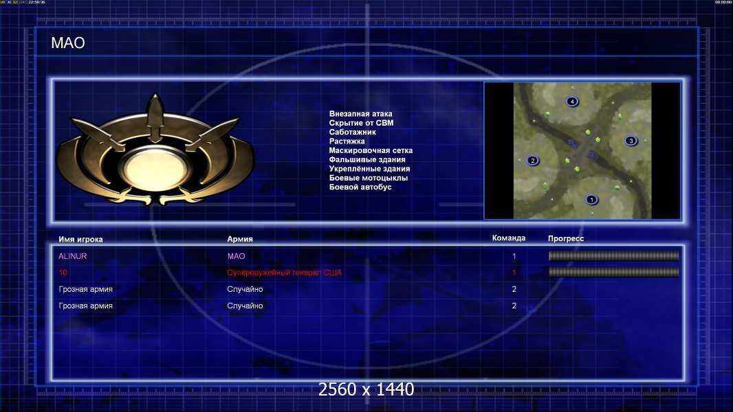Select start position 2 on the map
Viewport: 733px width, 412px height.
click(x=532, y=161)
